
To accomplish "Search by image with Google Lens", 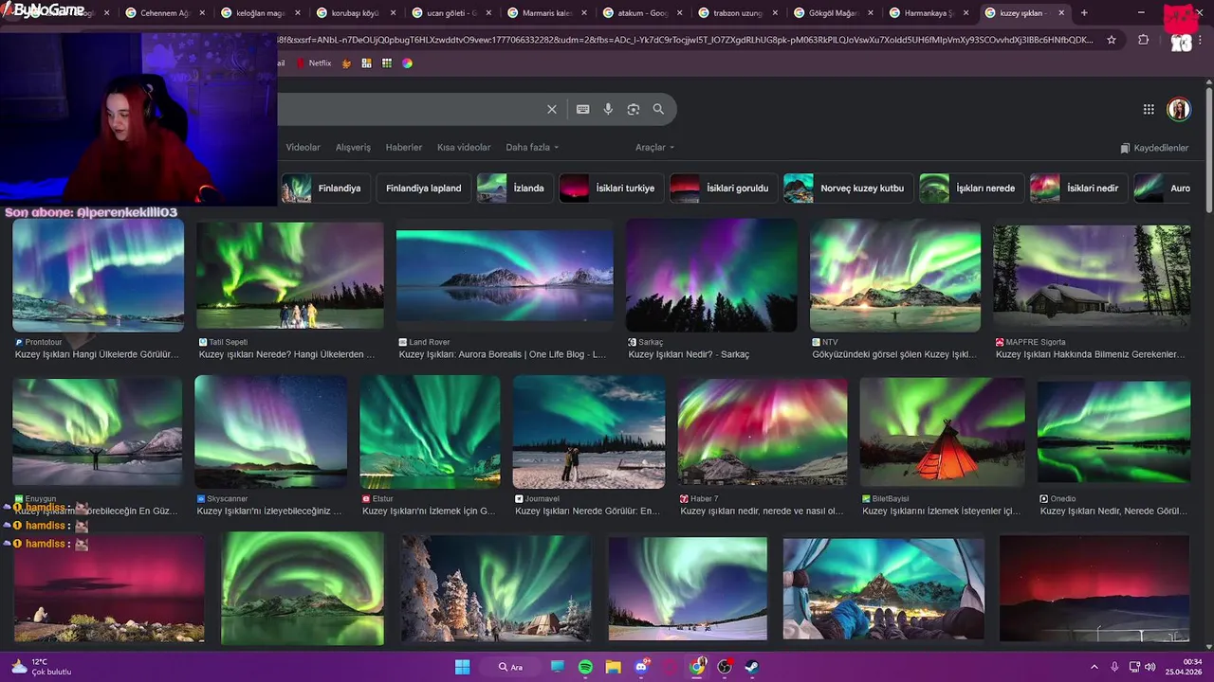I will [x=634, y=109].
